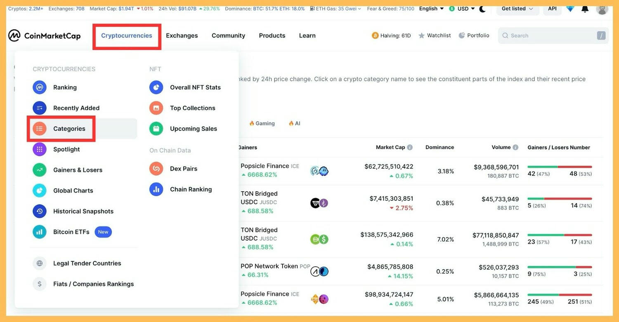The width and height of the screenshot is (619, 322).
Task: Click the Gainers & Losers icon
Action: click(x=40, y=170)
